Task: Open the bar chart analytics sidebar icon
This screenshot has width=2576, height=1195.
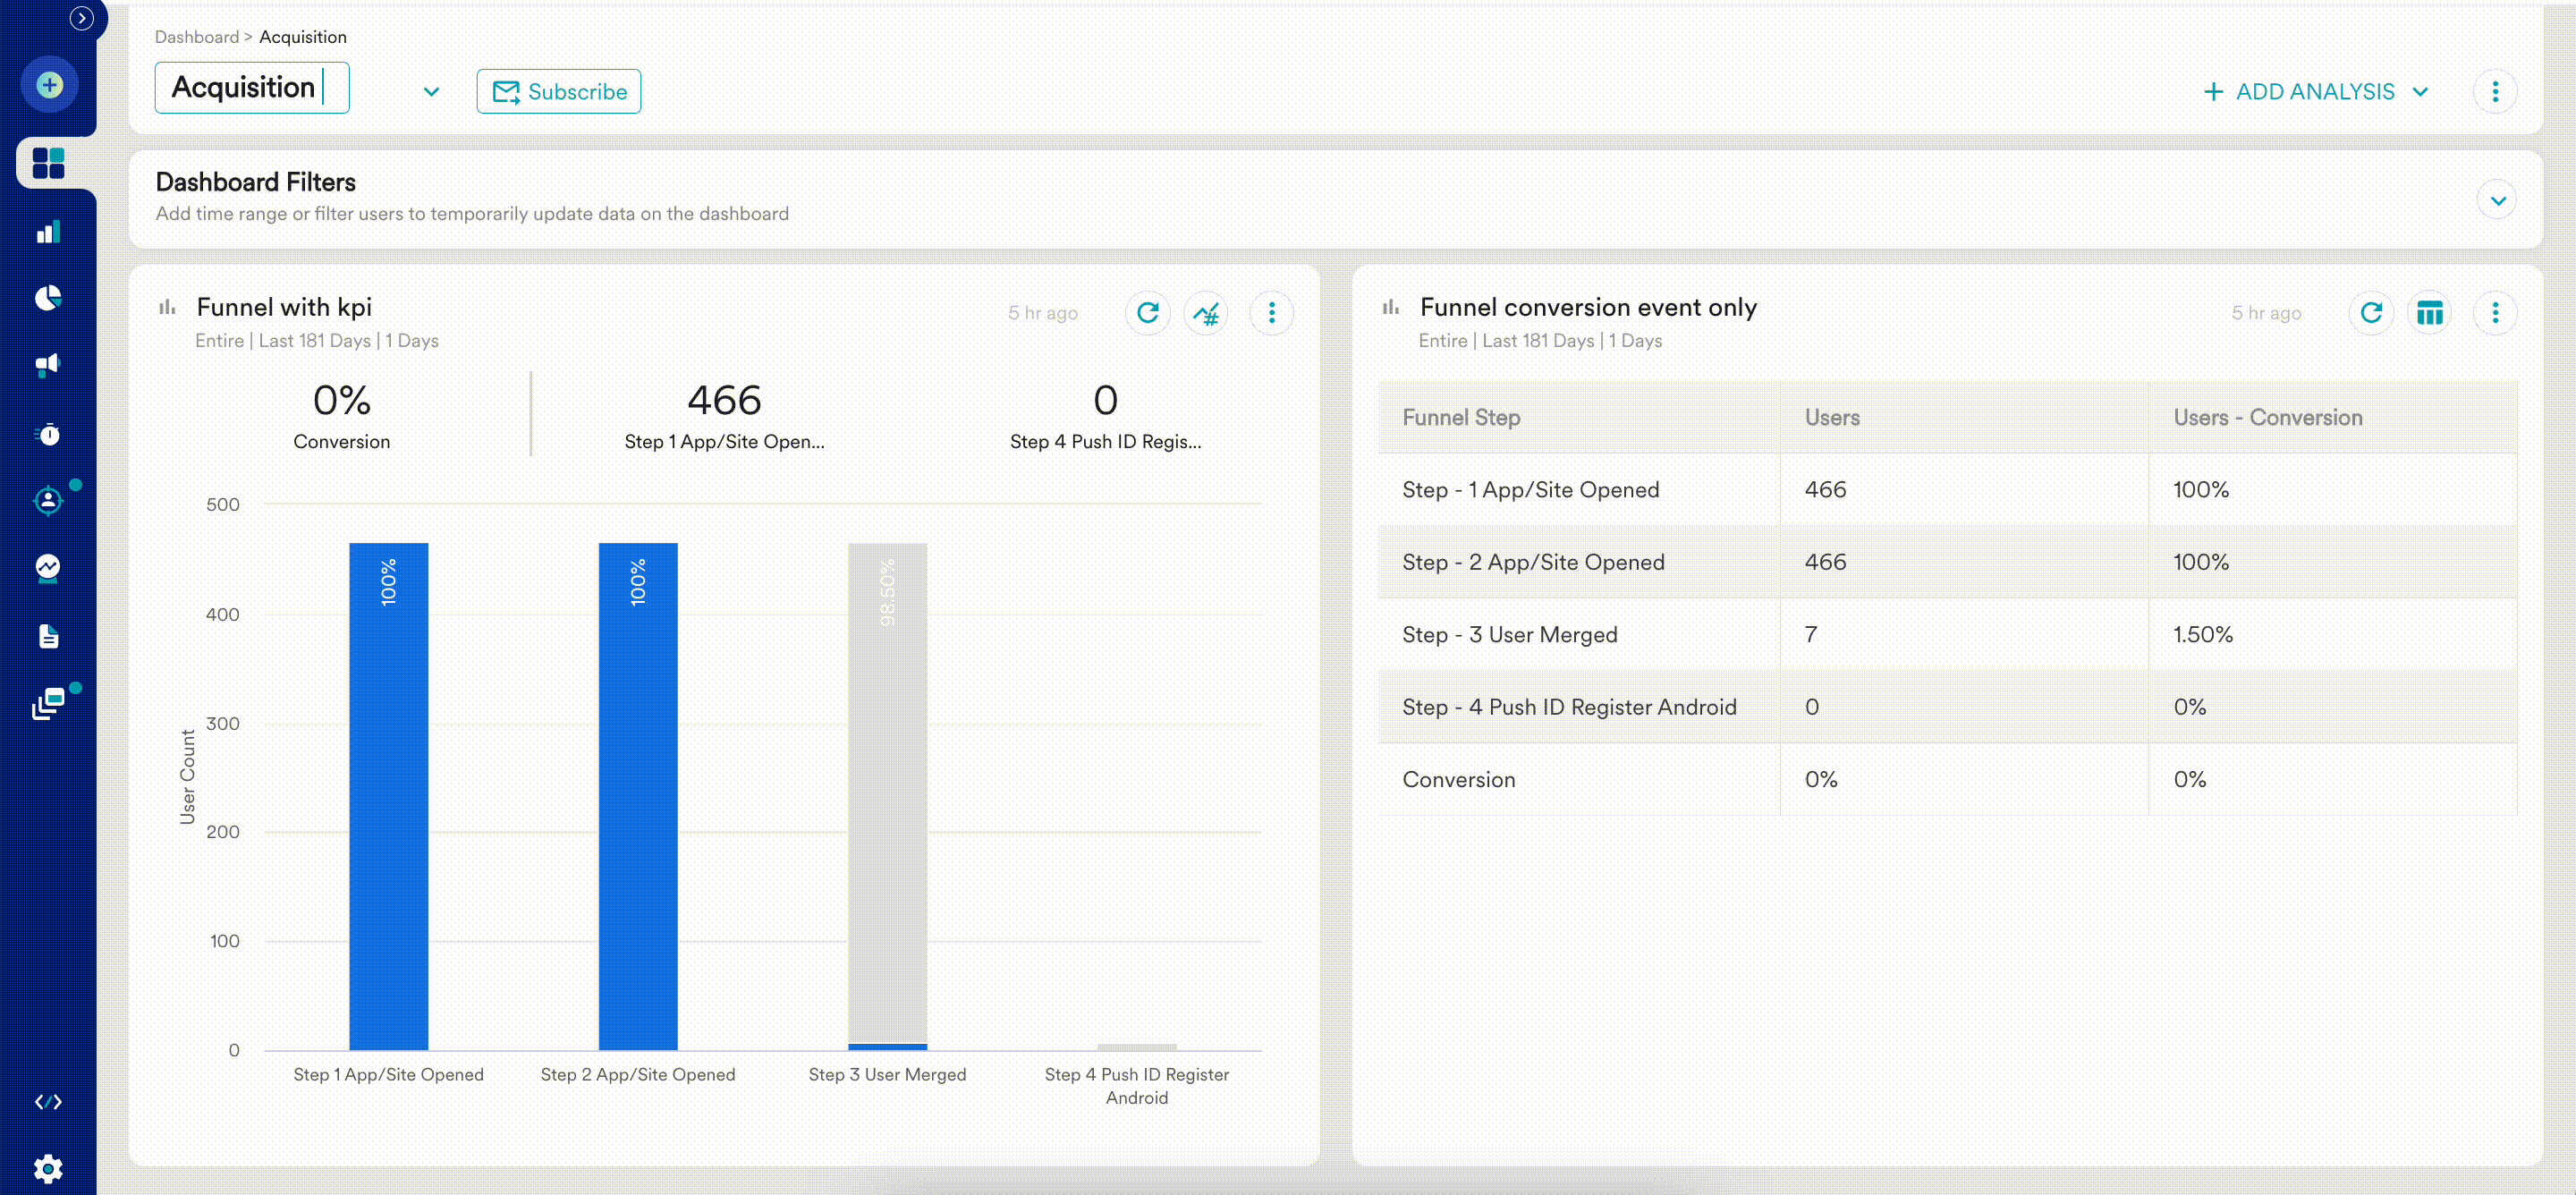Action: 48,232
